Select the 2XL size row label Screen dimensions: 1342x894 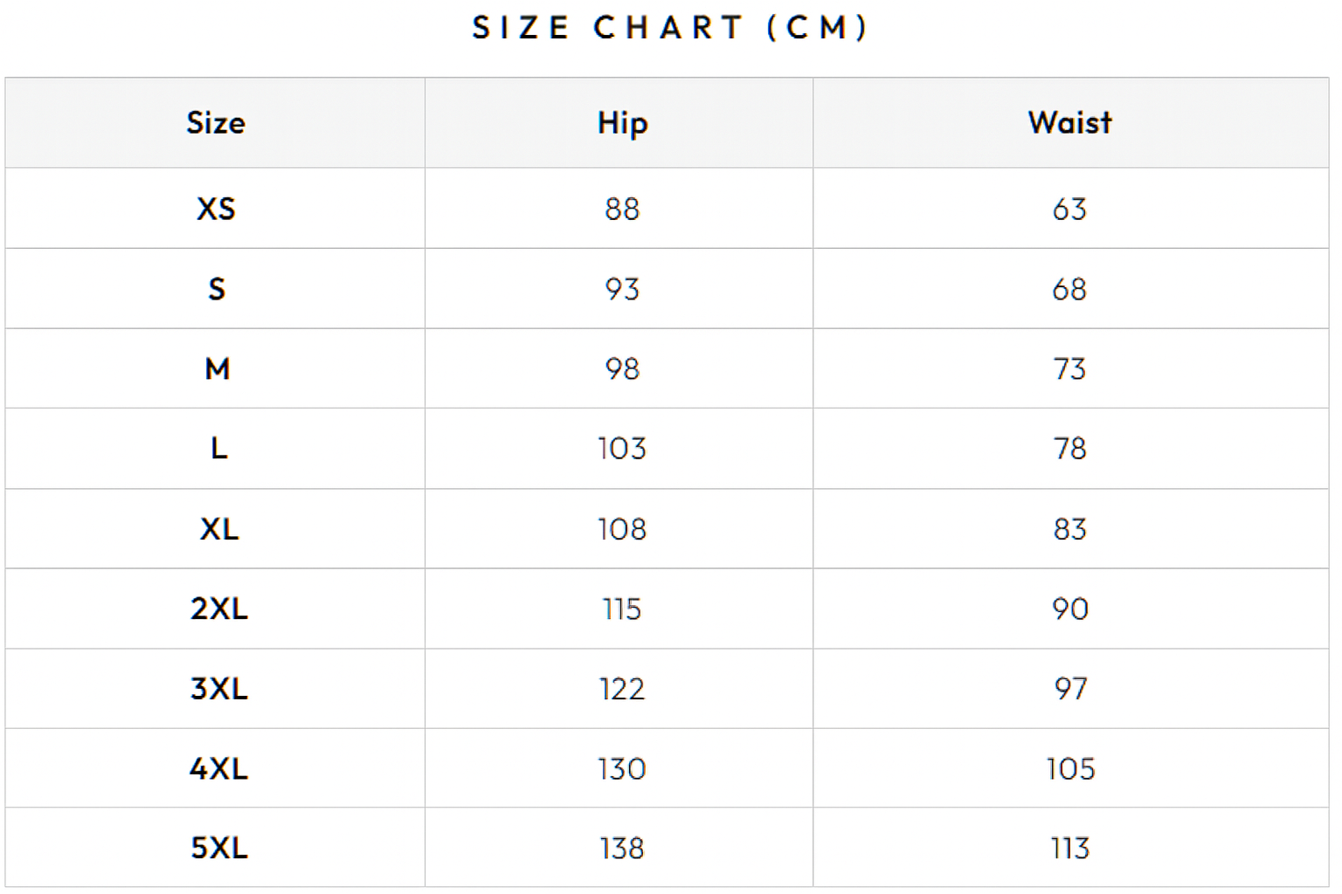(218, 609)
